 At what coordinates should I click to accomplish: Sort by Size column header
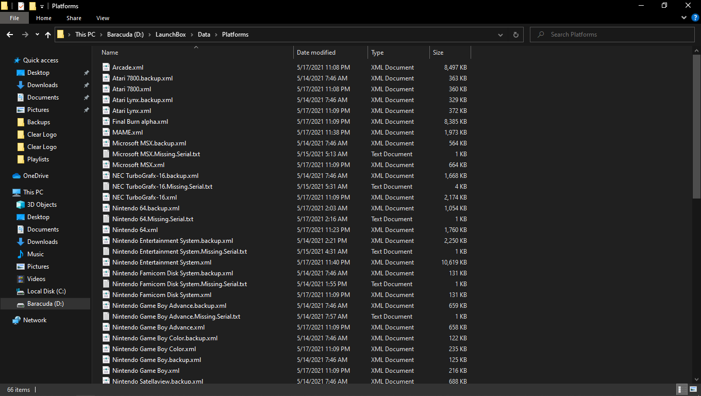[438, 53]
